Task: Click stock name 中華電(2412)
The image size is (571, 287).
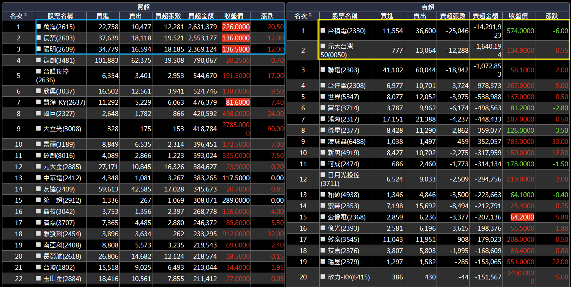Action: tap(62, 178)
